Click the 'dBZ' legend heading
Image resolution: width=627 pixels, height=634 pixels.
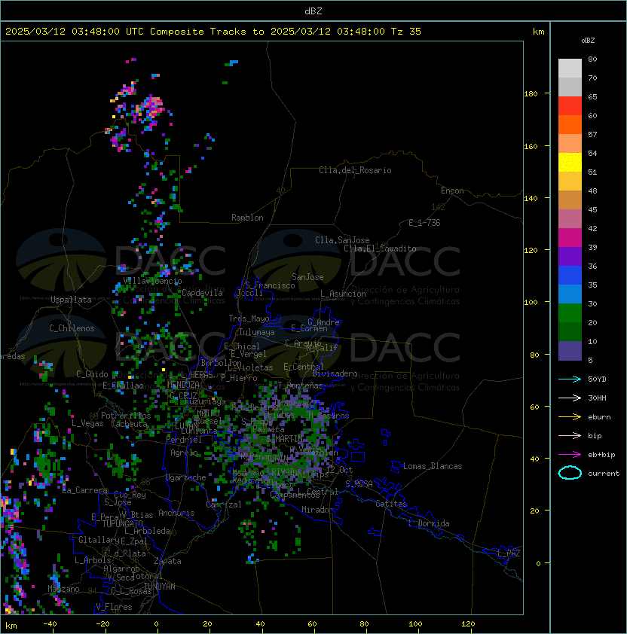(x=588, y=41)
